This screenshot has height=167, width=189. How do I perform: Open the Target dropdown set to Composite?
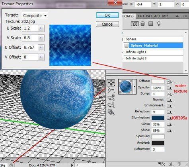(x=35, y=15)
